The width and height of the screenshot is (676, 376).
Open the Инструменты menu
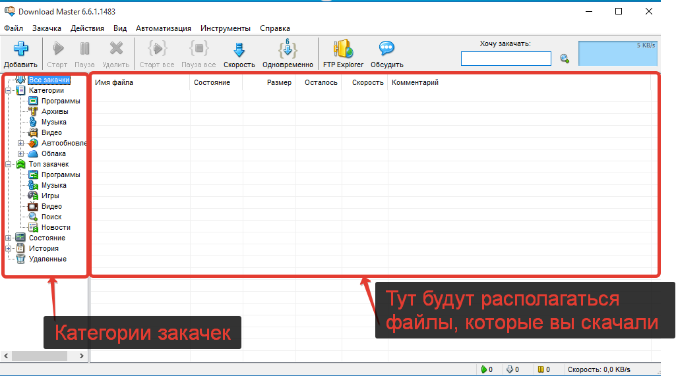(225, 28)
